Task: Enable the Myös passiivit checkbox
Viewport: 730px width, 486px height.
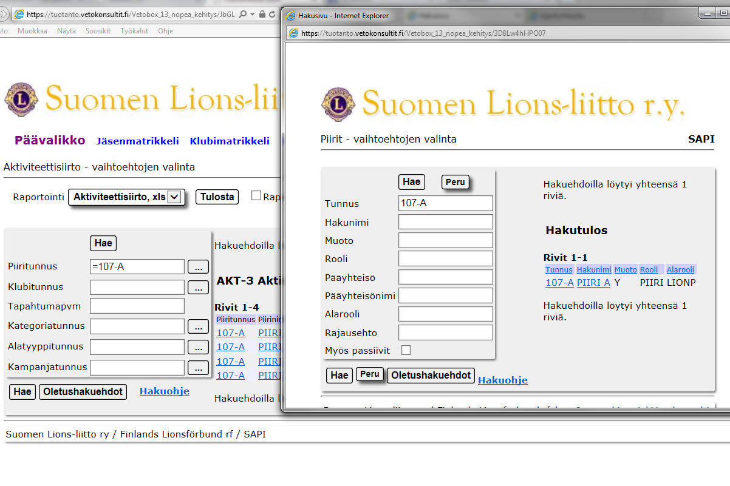Action: (x=406, y=350)
